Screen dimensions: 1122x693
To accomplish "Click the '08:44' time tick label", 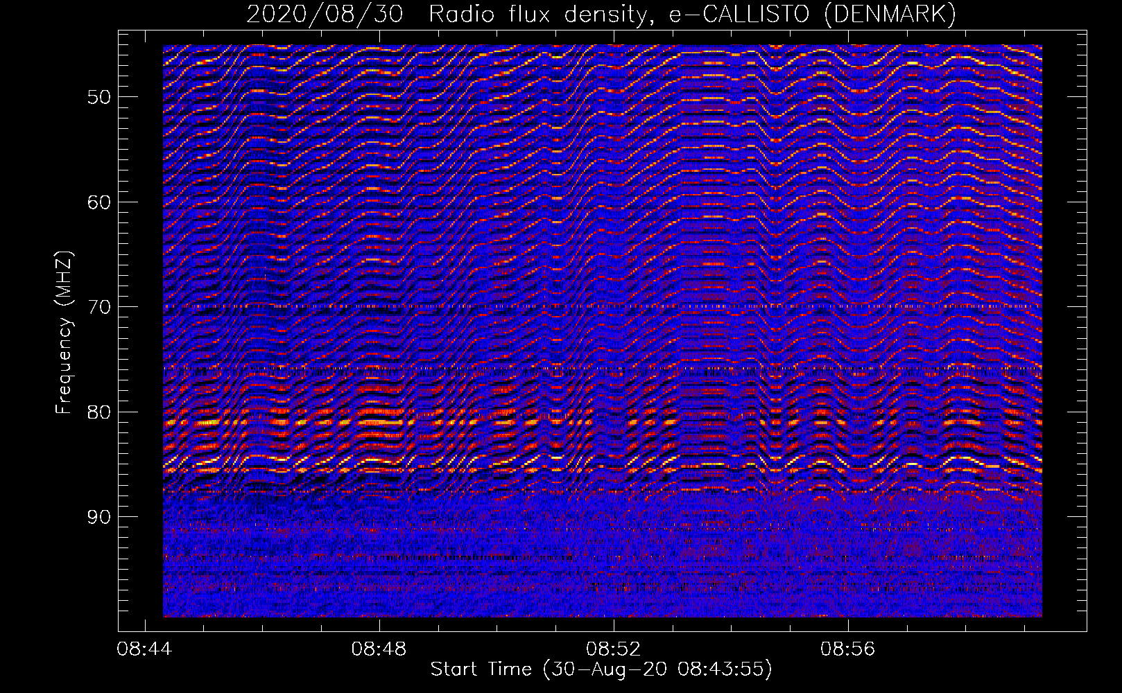I will (x=145, y=649).
